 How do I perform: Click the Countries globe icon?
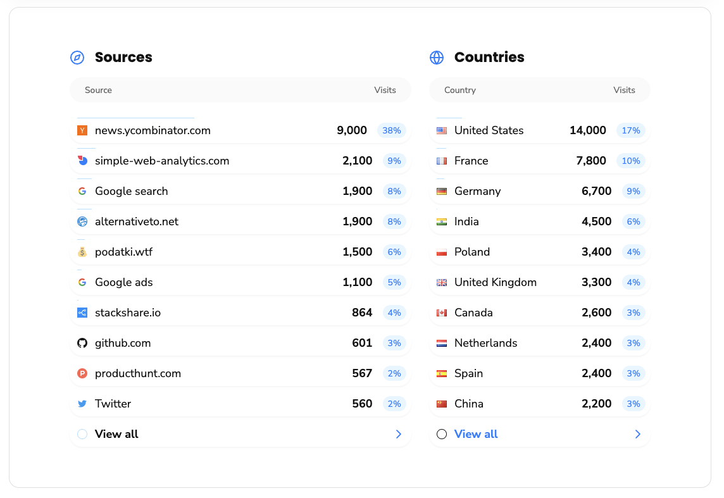click(x=437, y=58)
